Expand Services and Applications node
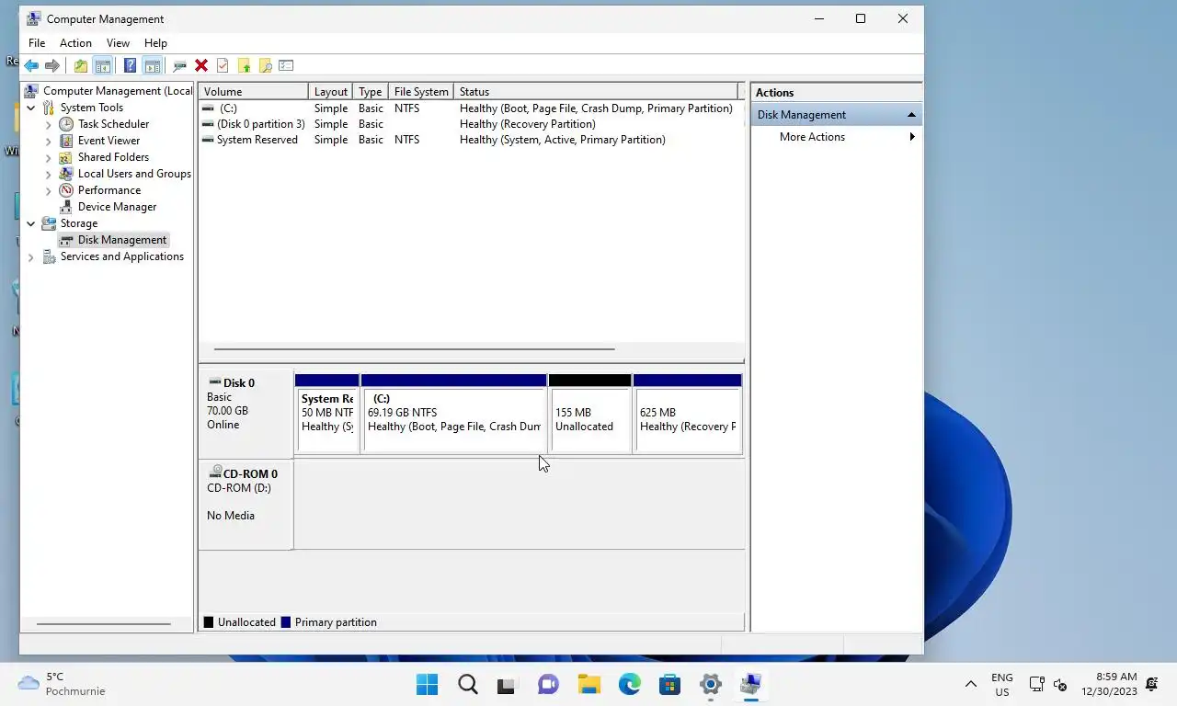Image resolution: width=1177 pixels, height=706 pixels. coord(31,256)
